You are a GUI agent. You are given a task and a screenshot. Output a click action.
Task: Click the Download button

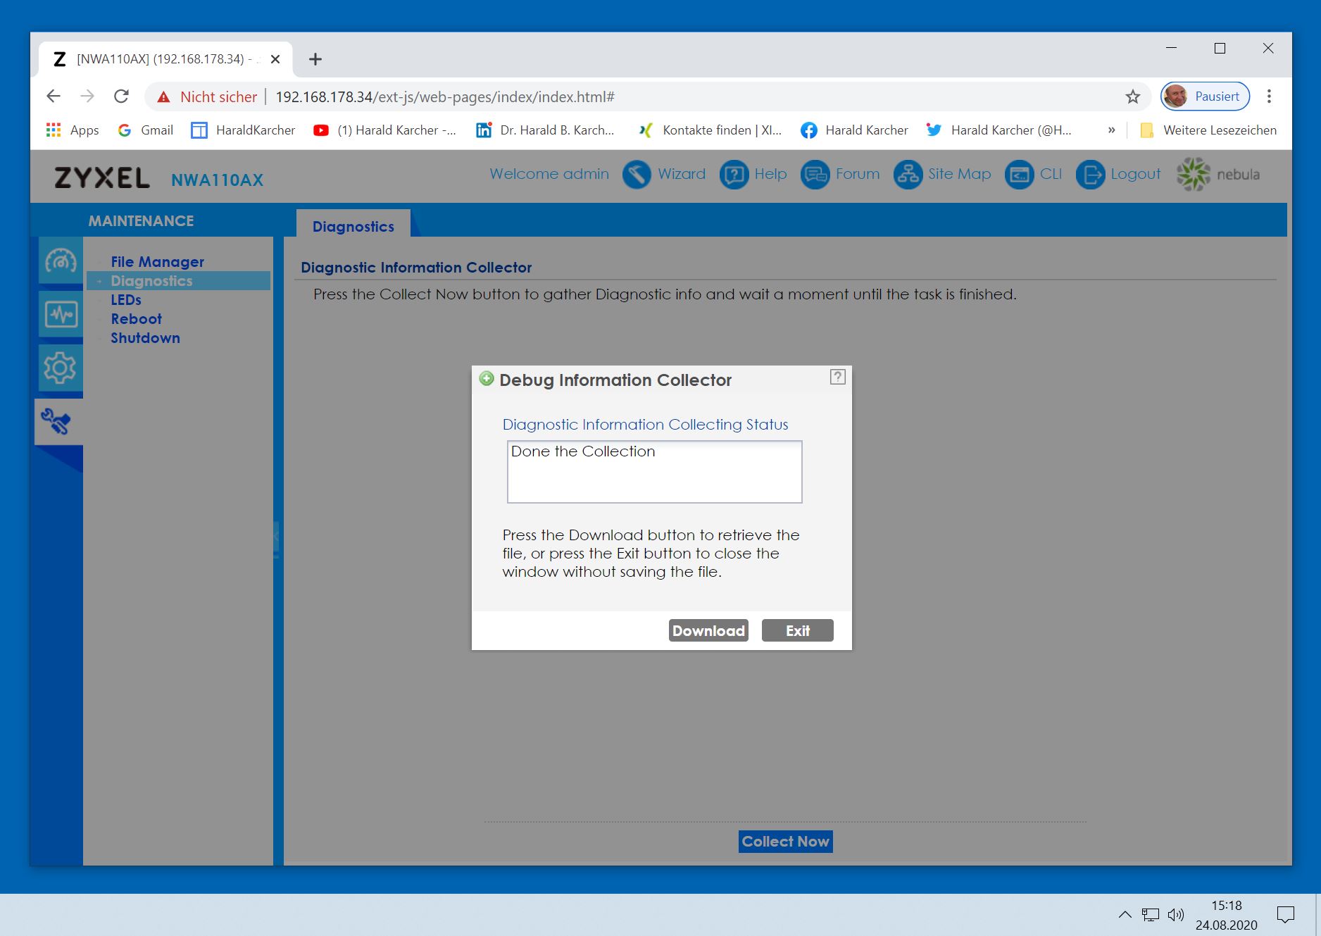click(x=708, y=630)
